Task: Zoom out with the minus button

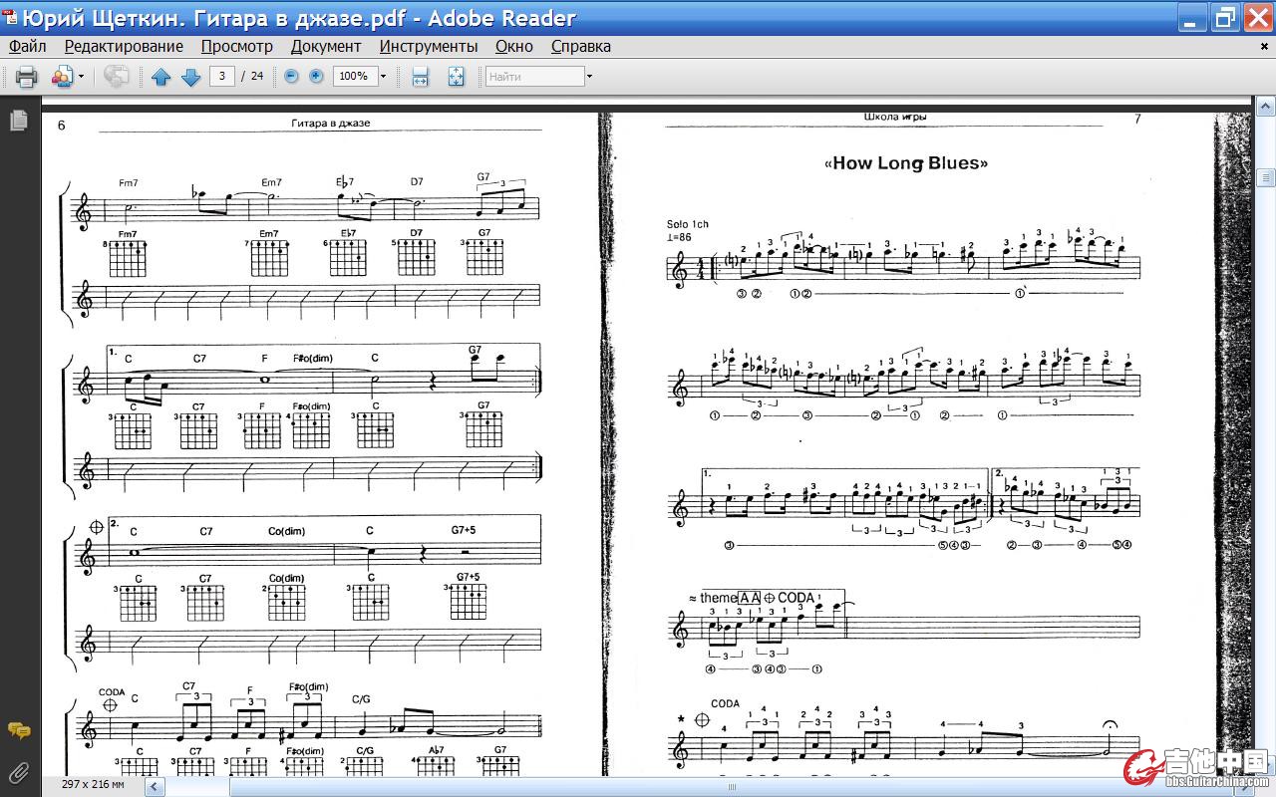Action: (x=291, y=76)
